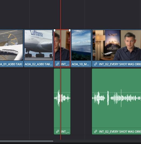Grab the right fade handle of the selected clip

click(70, 30)
